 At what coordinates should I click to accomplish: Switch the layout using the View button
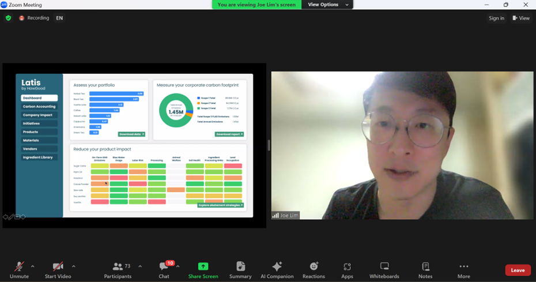pos(521,18)
